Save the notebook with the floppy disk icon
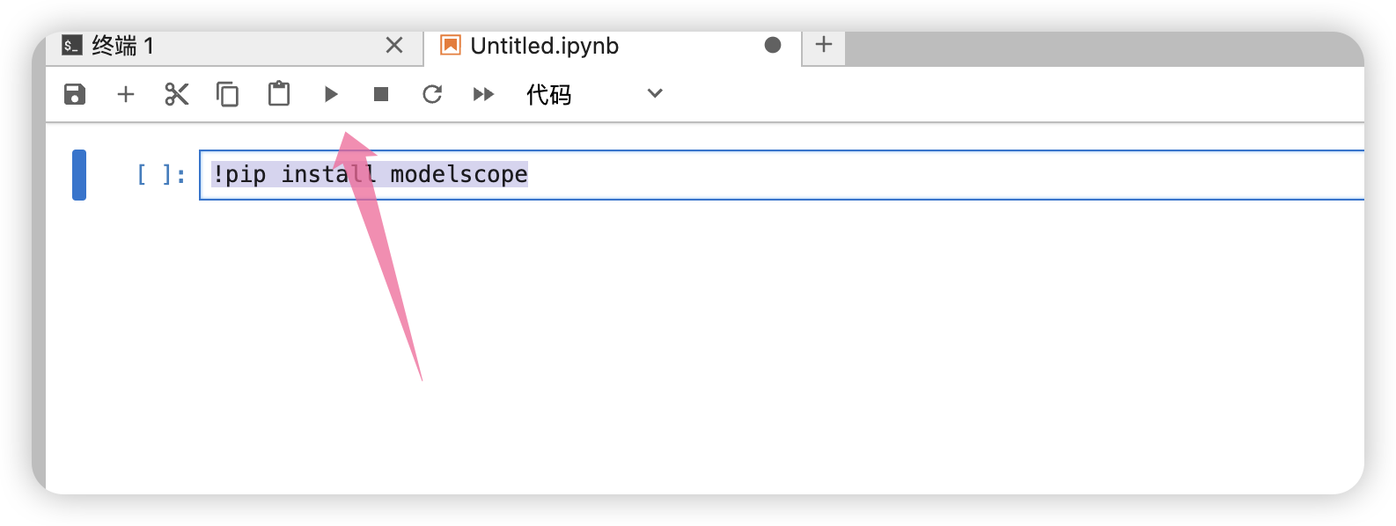 pyautogui.click(x=75, y=94)
